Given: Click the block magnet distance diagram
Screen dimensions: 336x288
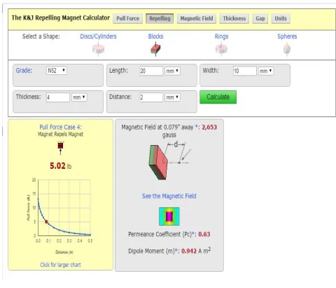Looking at the screenshot, I should [x=169, y=160].
